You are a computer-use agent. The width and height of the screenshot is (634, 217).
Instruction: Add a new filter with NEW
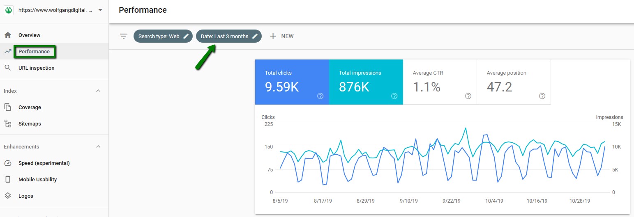281,36
